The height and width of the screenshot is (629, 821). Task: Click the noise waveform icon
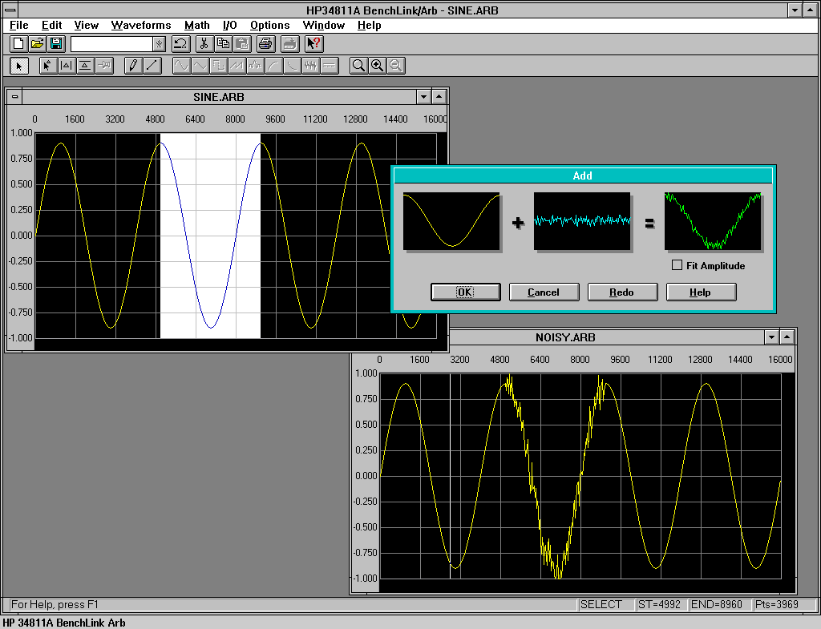pyautogui.click(x=310, y=66)
